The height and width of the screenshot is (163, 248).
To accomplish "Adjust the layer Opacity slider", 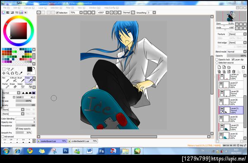I will tap(236, 56).
